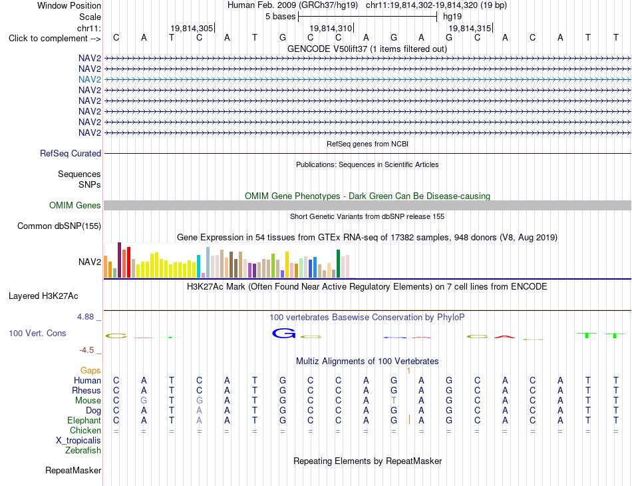
Task: Click 'Repeating Elements by RepeatMasker' title
Action: [x=367, y=461]
